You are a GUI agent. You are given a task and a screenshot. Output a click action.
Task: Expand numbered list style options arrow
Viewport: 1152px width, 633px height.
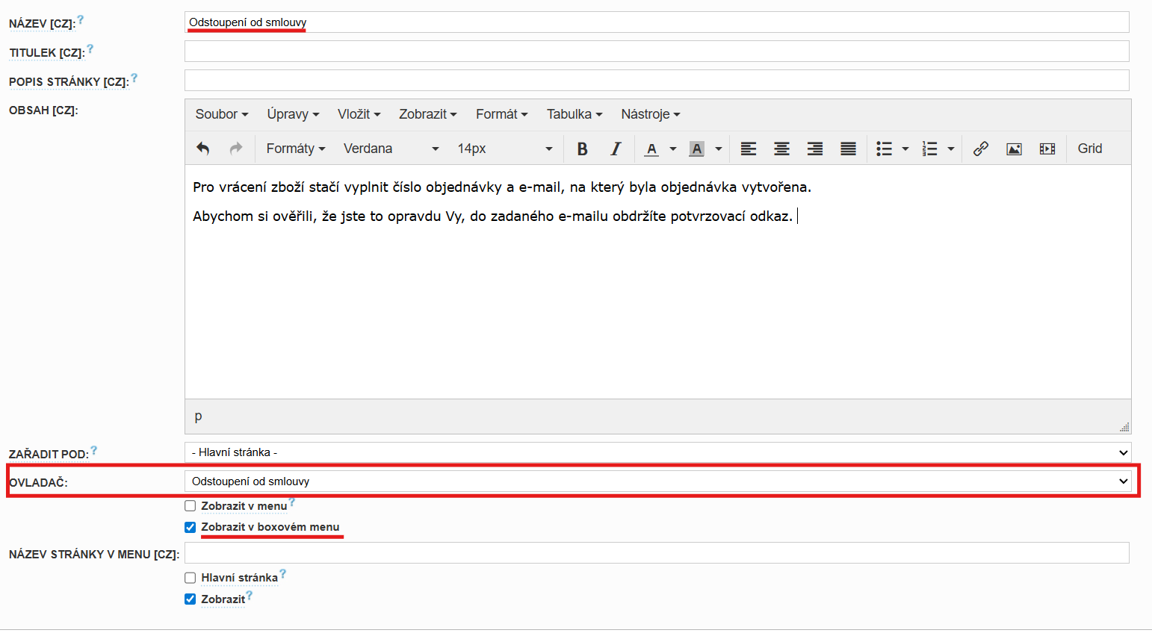(951, 149)
